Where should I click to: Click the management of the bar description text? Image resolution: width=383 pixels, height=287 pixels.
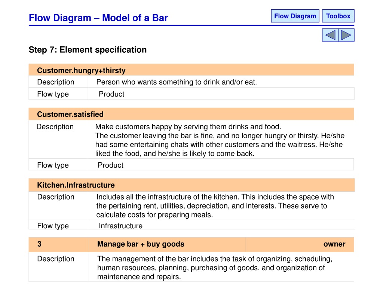215,268
